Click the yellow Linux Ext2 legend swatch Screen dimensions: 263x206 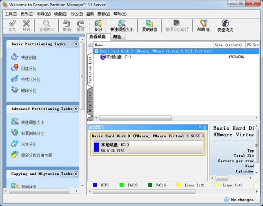coord(179,185)
